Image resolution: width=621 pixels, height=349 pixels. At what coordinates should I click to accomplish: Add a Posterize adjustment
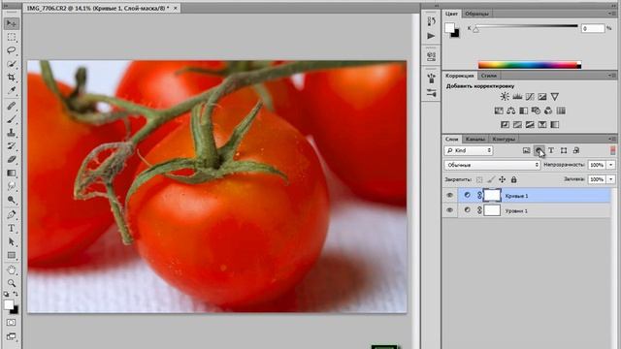[x=517, y=125]
